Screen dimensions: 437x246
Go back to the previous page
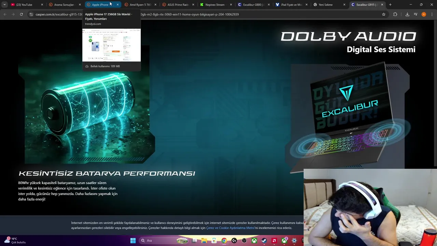point(5,14)
